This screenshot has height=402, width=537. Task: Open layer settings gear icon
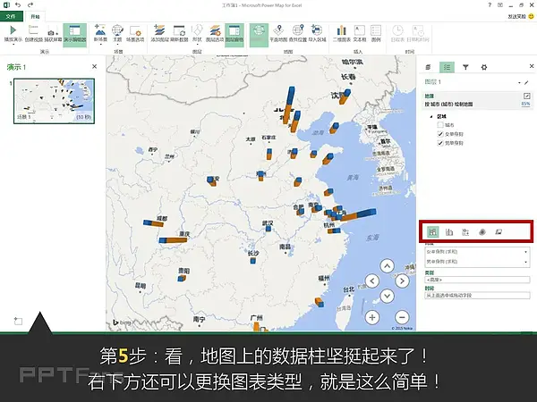click(484, 67)
